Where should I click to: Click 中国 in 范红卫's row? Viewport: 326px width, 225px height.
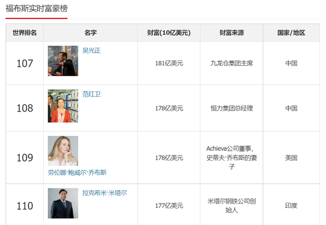[x=291, y=108]
